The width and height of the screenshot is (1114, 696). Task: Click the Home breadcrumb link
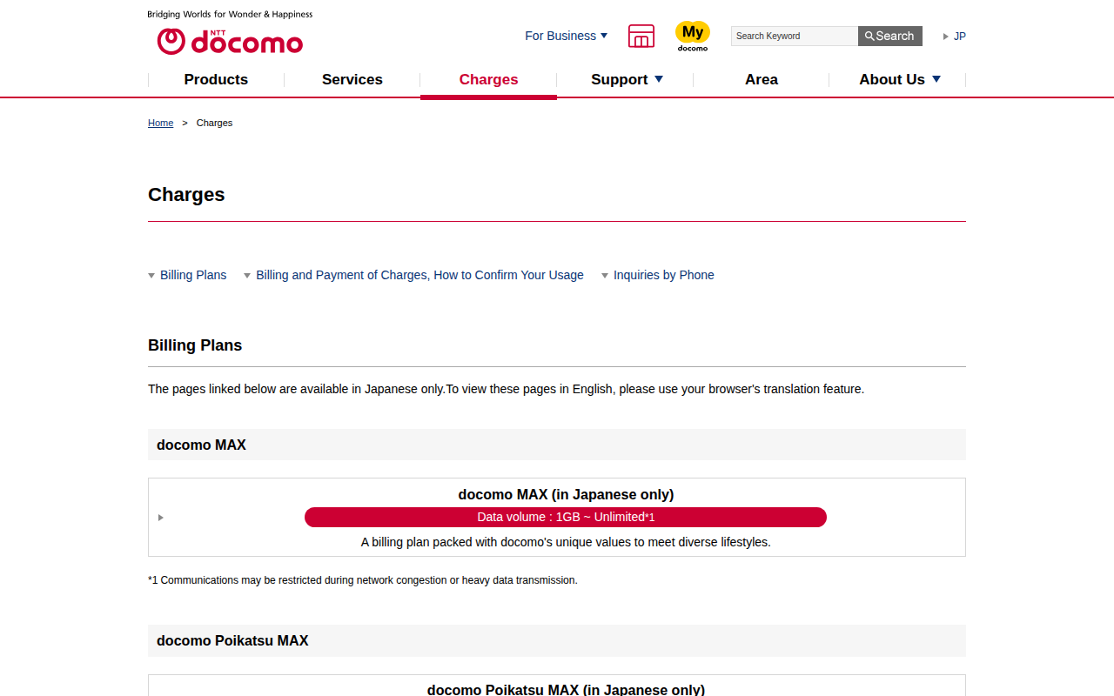[x=160, y=123]
